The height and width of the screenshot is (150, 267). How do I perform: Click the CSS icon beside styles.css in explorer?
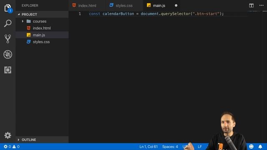(x=29, y=42)
